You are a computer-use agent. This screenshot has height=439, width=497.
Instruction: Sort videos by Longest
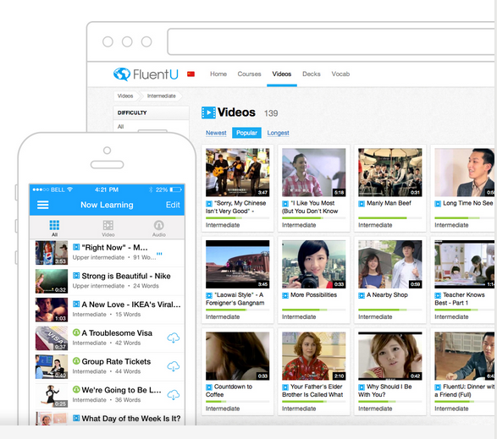point(278,133)
